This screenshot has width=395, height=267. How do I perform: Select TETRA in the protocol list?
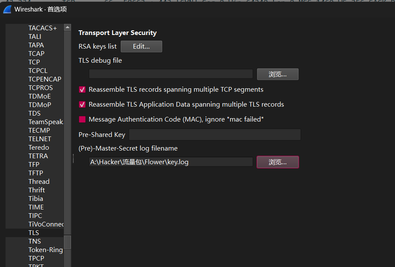click(38, 156)
